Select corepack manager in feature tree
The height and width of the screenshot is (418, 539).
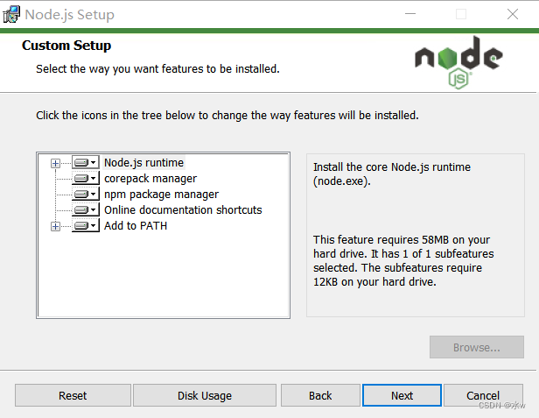[x=150, y=179]
